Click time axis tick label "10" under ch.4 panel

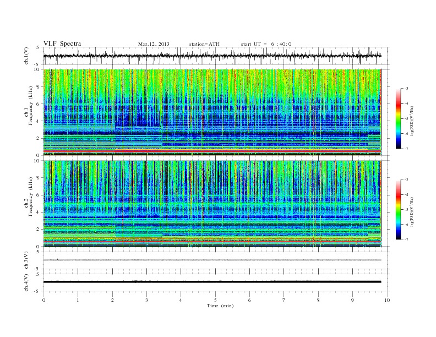tap(387, 300)
